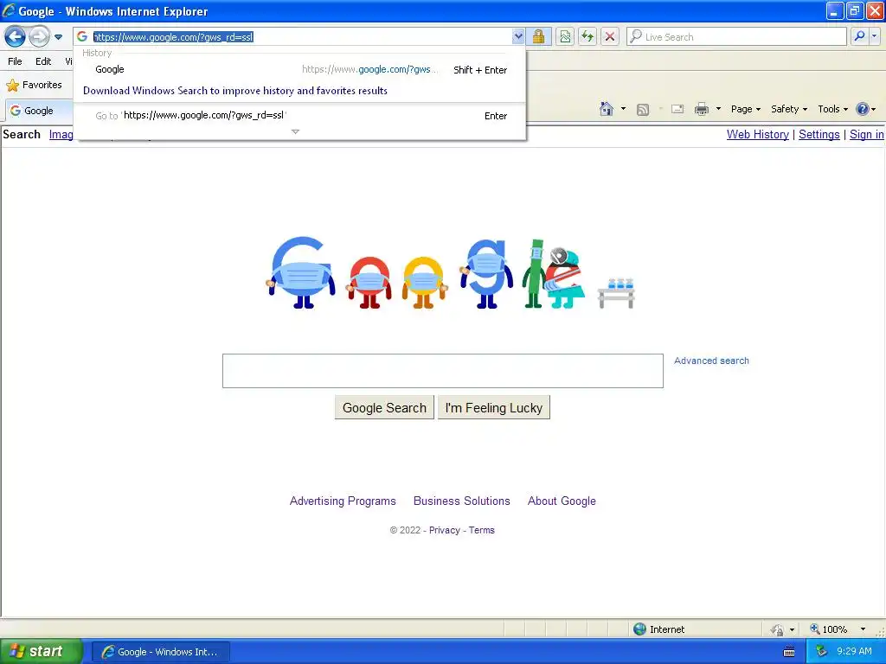Open the Home button dropdown arrow
Image resolution: width=886 pixels, height=664 pixels.
pyautogui.click(x=623, y=109)
